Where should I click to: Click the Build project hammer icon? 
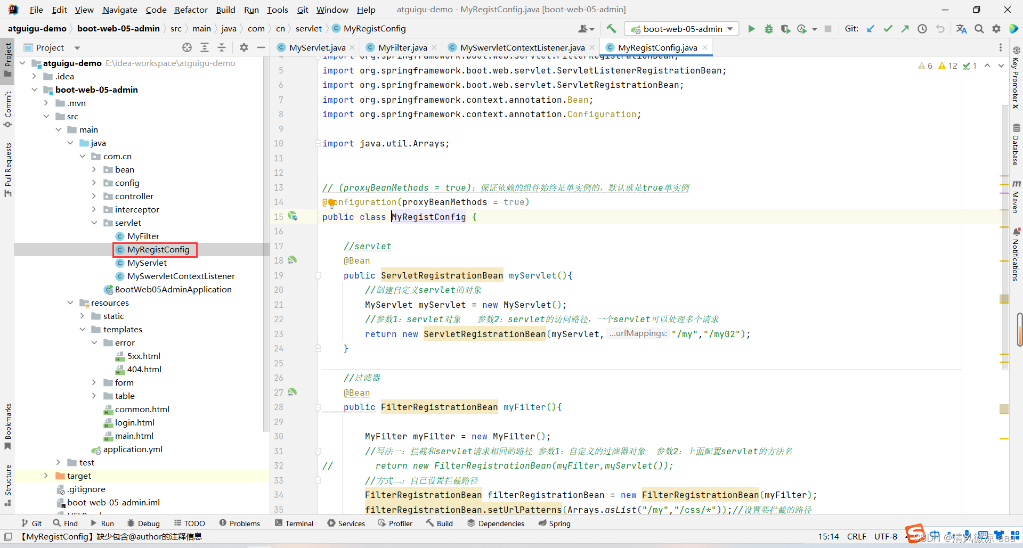click(611, 29)
